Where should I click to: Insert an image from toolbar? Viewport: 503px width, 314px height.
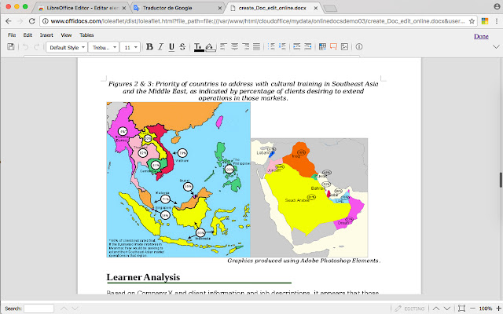point(343,48)
